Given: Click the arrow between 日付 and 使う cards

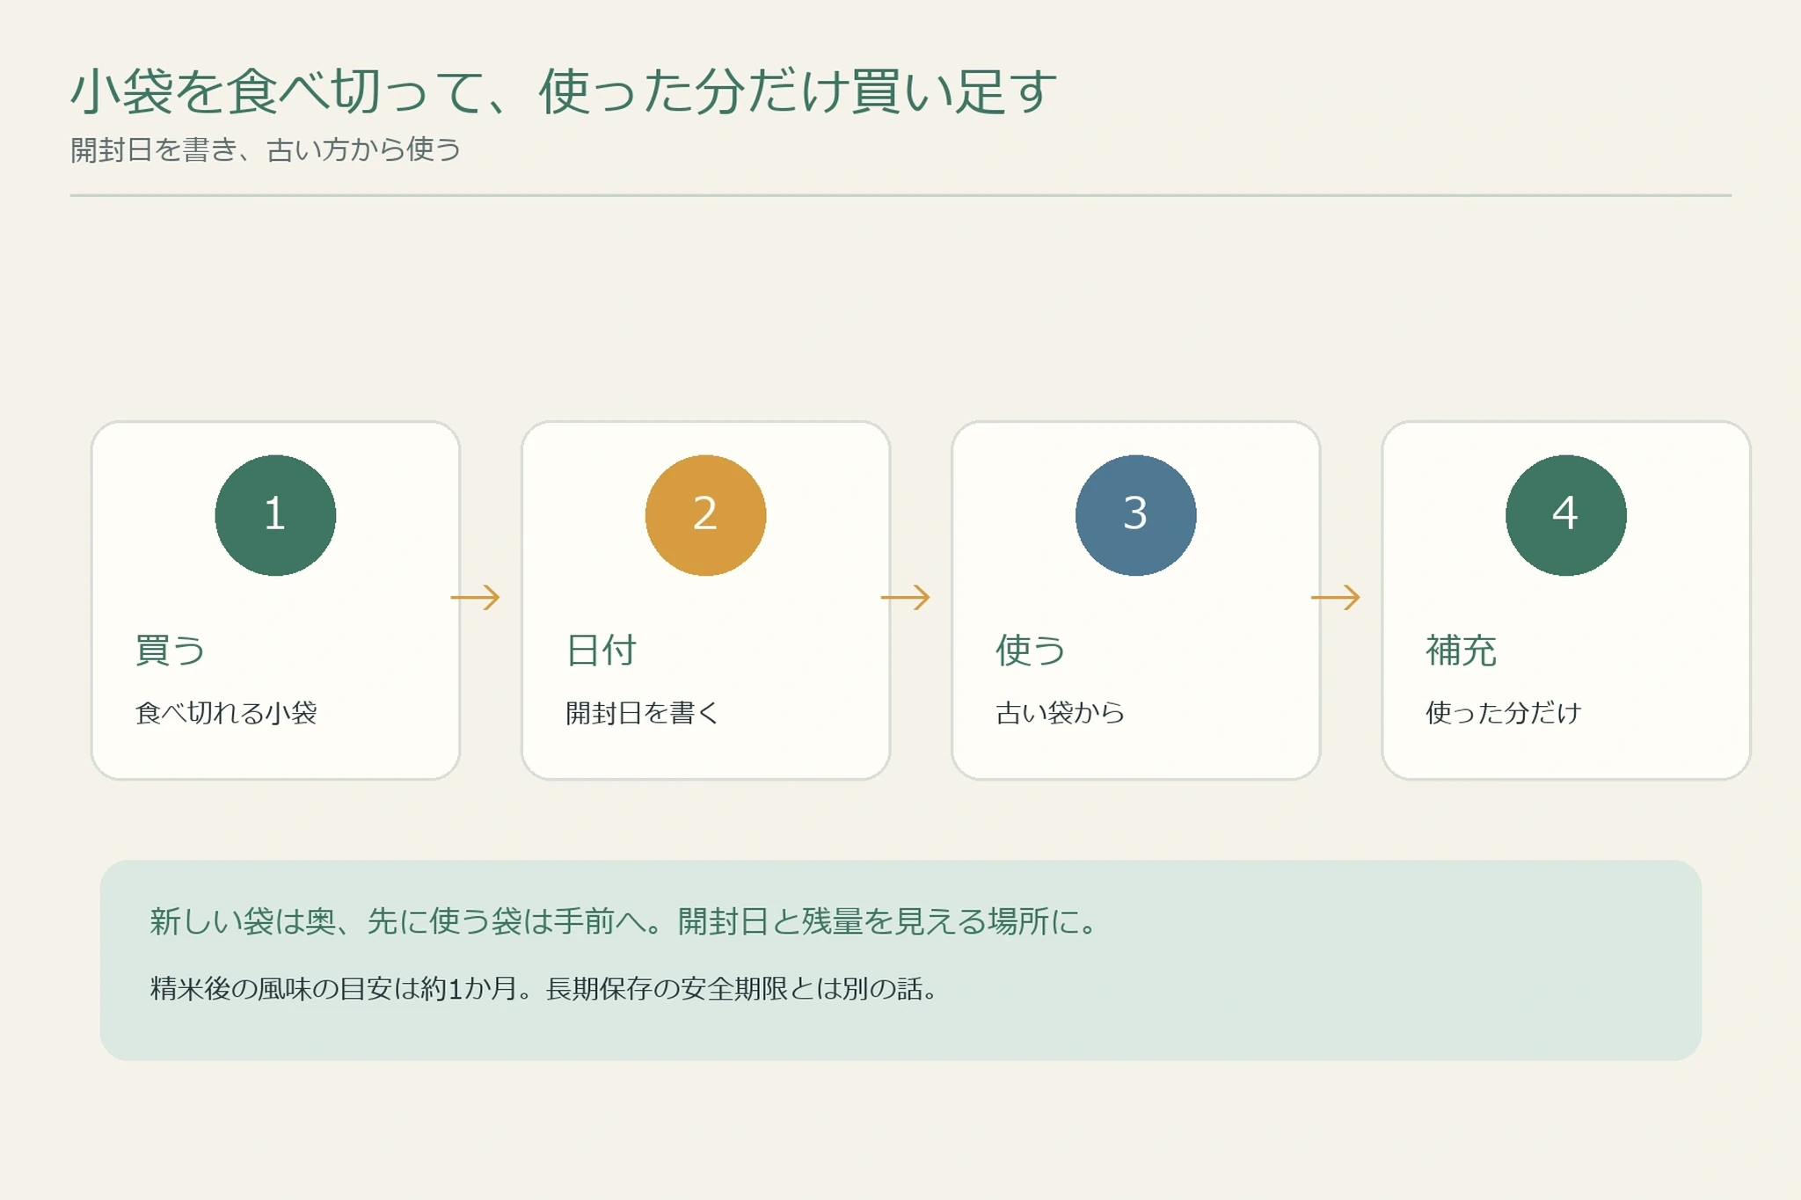Looking at the screenshot, I should point(905,598).
